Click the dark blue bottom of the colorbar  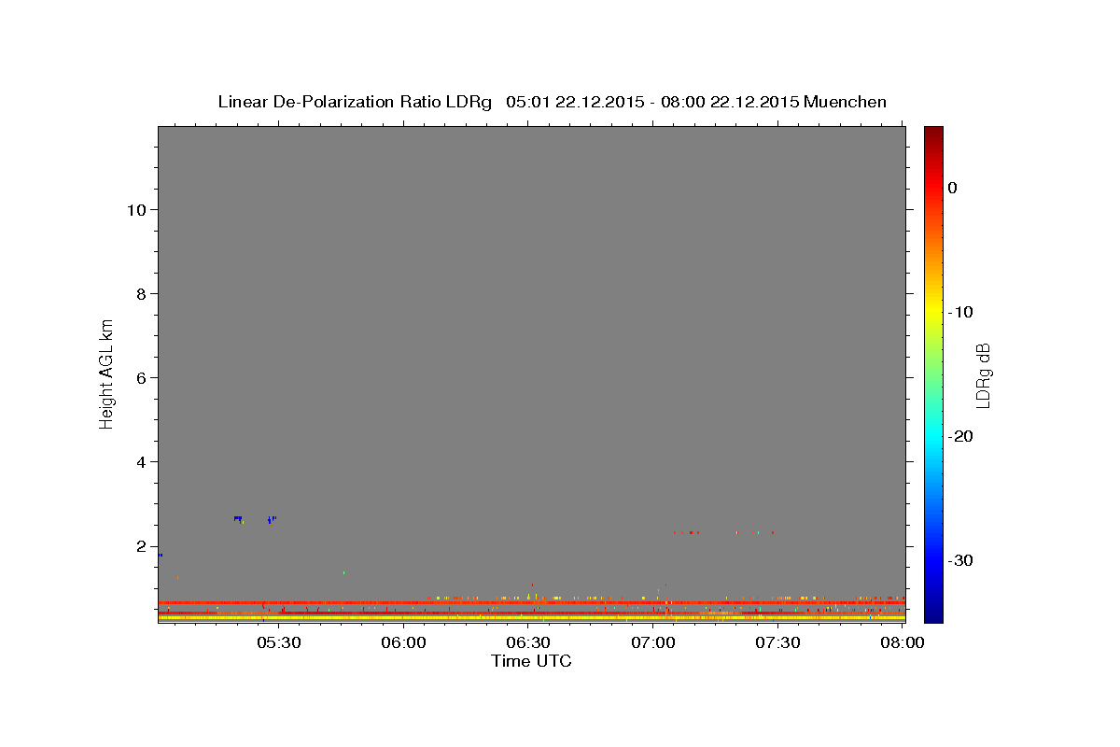[x=933, y=614]
